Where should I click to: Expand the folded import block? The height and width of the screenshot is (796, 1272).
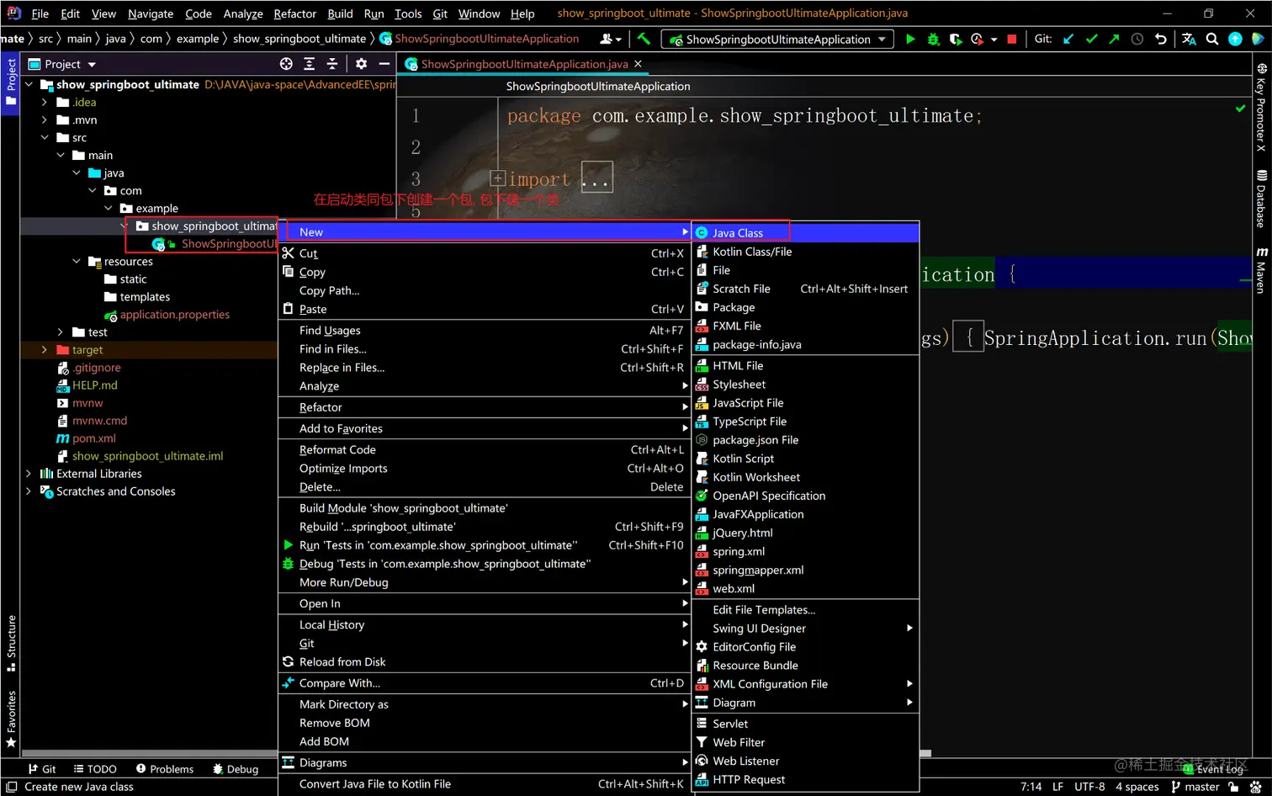click(x=497, y=178)
